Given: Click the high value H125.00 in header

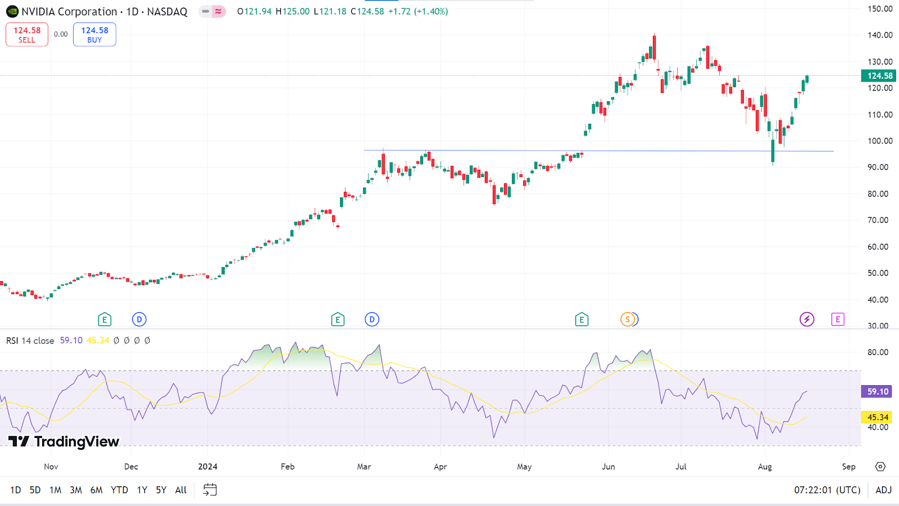Looking at the screenshot, I should coord(292,11).
